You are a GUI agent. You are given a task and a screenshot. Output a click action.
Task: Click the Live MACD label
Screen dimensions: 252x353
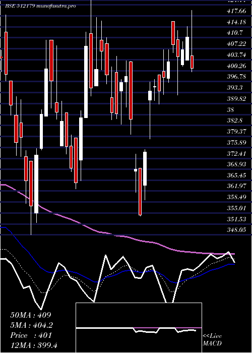(x=212, y=340)
